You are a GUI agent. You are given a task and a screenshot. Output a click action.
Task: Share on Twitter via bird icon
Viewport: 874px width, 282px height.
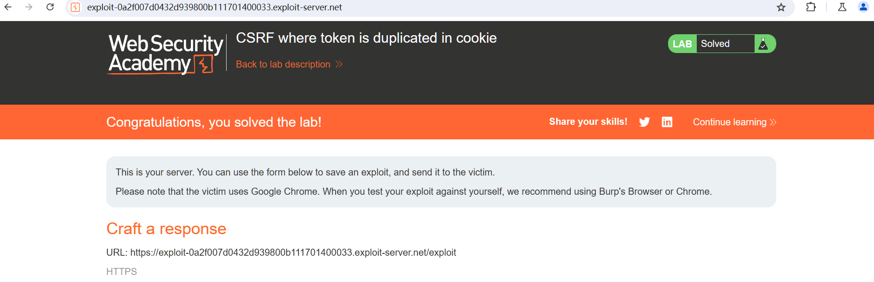(644, 122)
